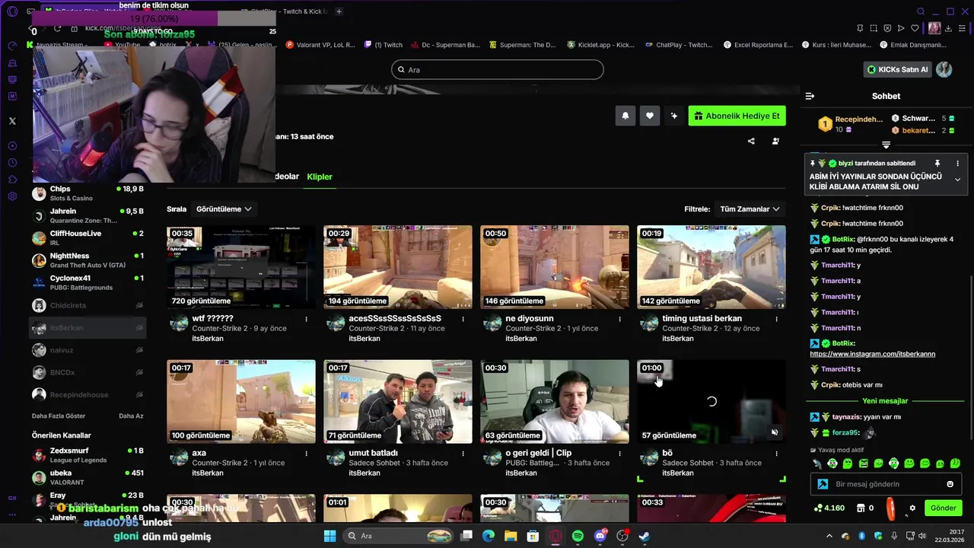Unmute the 'bö' clip preview
Screen dimensions: 974x548
coord(775,432)
